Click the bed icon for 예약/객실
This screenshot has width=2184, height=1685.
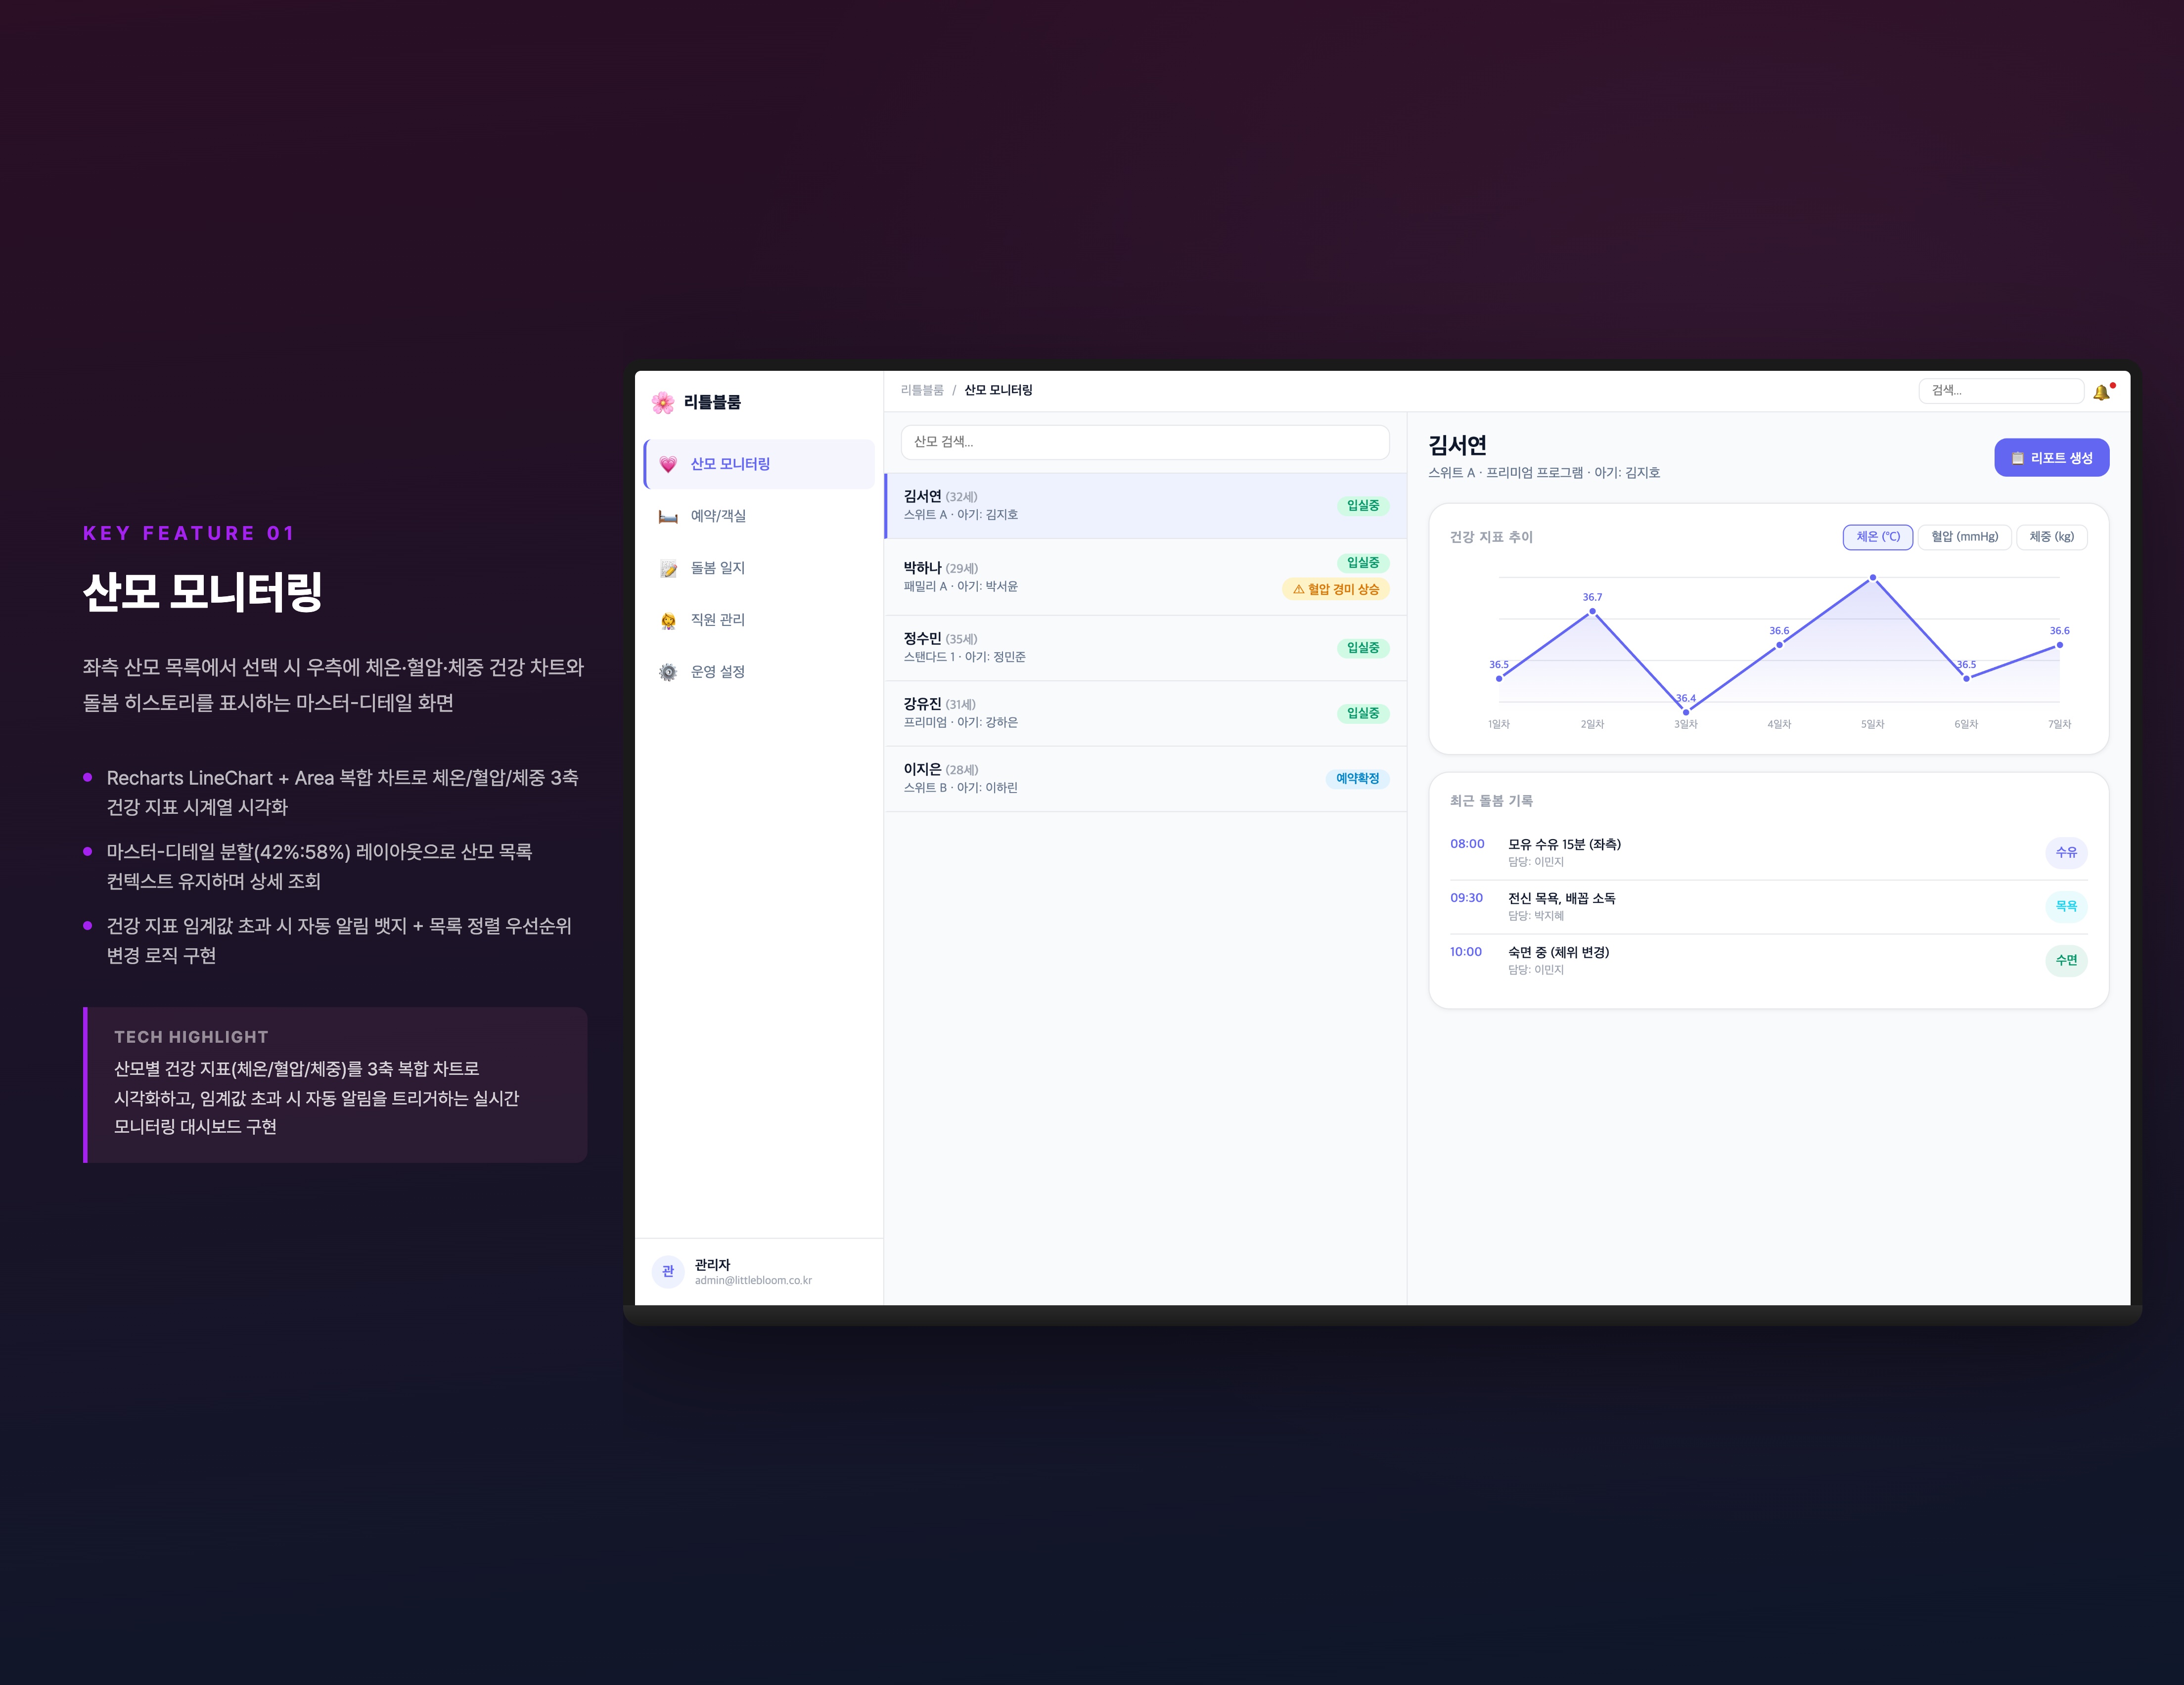pyautogui.click(x=668, y=516)
